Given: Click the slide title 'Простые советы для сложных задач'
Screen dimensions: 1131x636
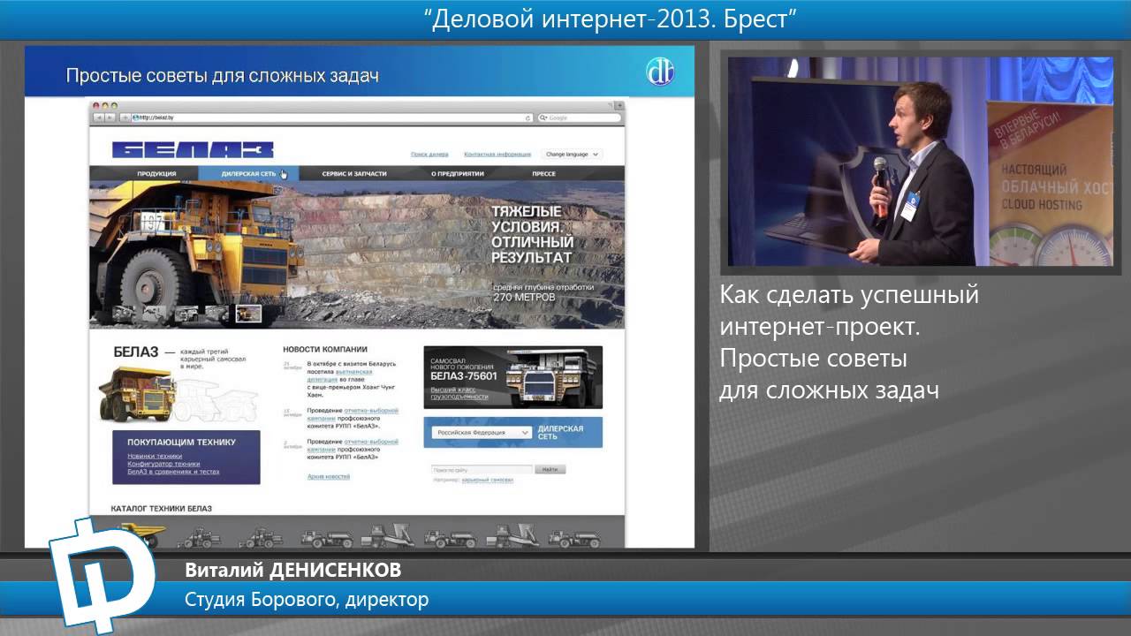Looking at the screenshot, I should pyautogui.click(x=223, y=76).
